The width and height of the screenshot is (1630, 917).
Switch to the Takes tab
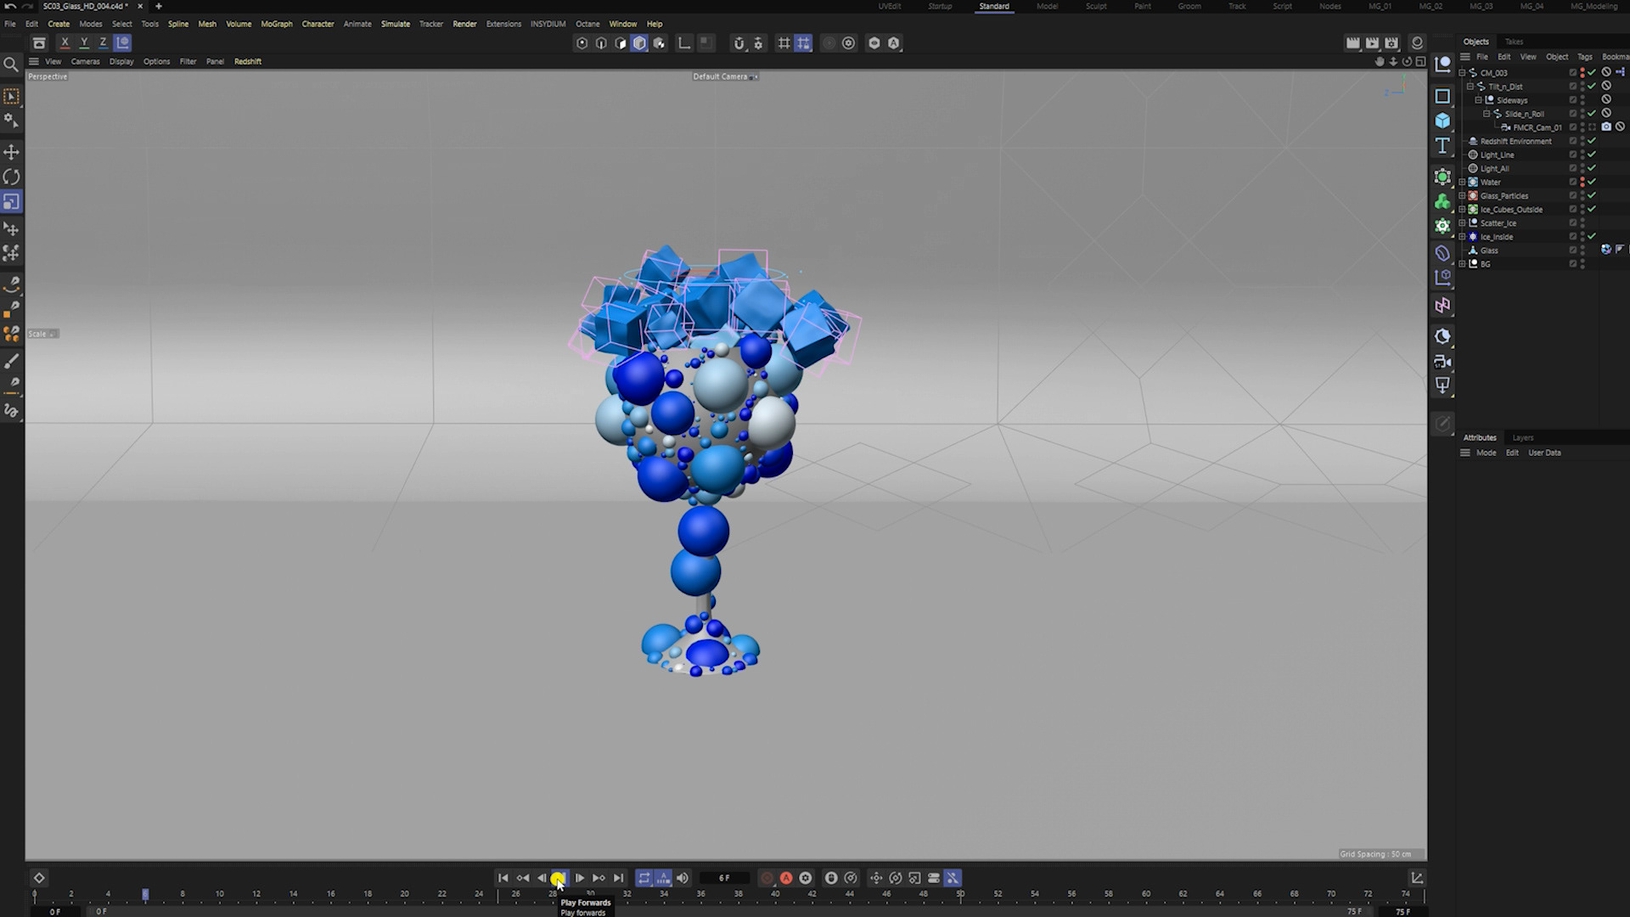coord(1514,42)
